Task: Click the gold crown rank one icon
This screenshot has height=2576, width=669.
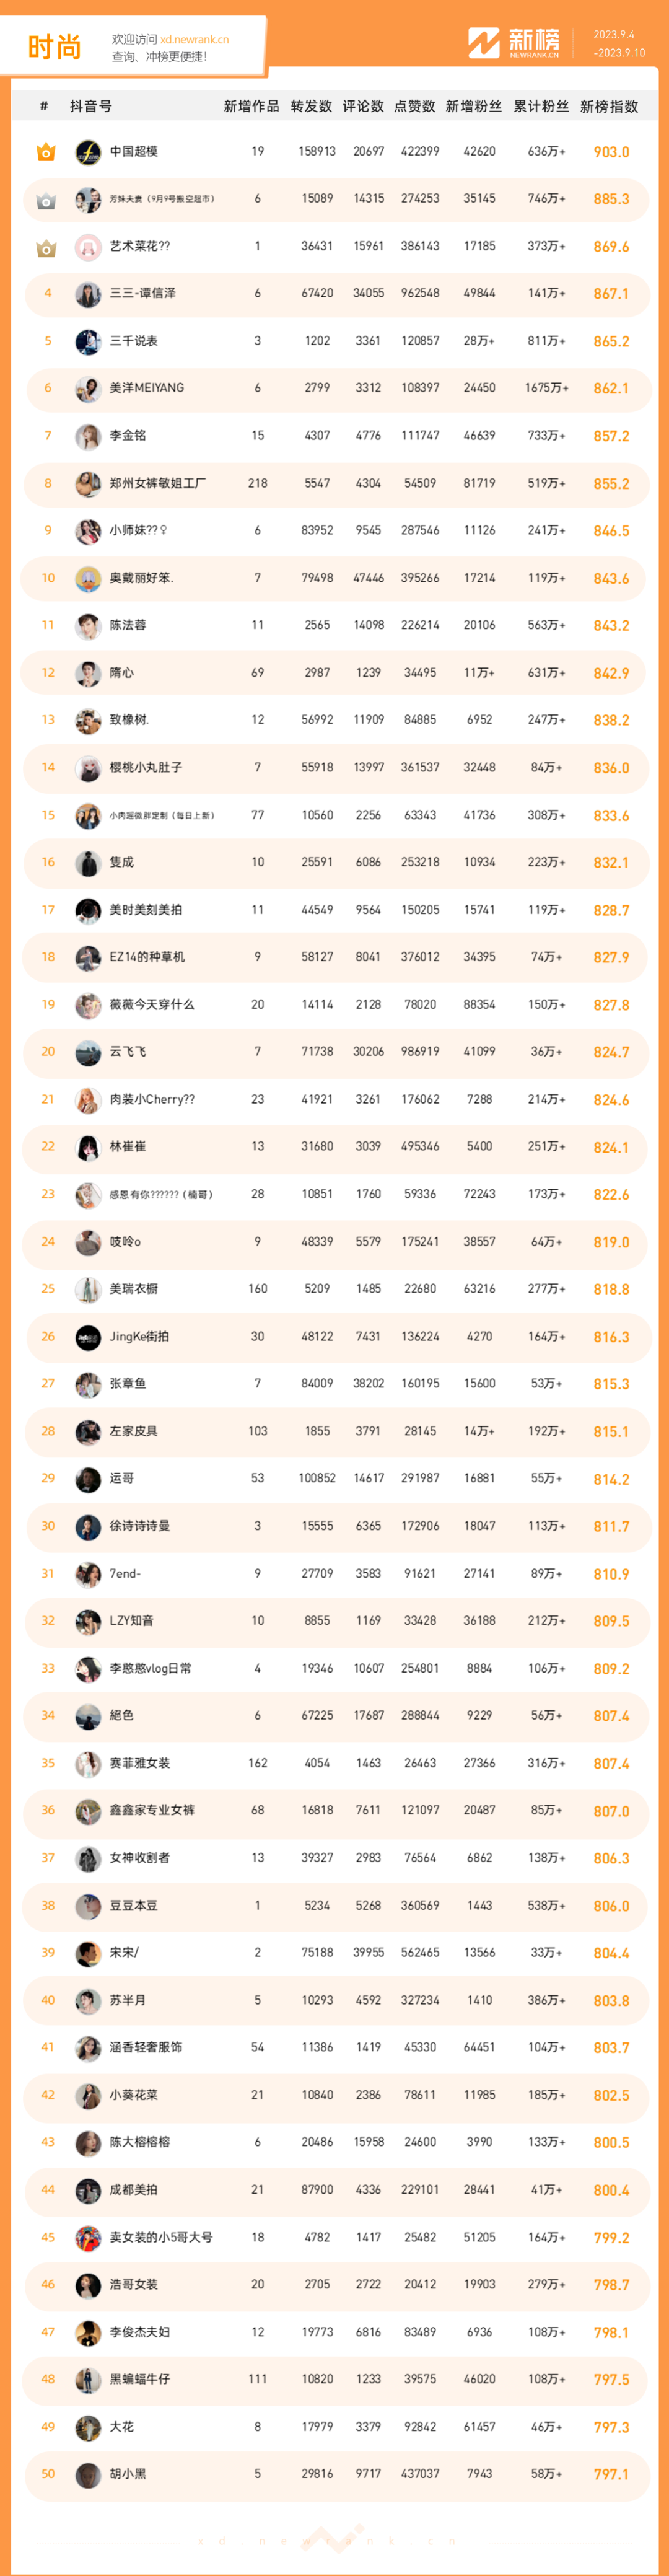Action: click(46, 152)
